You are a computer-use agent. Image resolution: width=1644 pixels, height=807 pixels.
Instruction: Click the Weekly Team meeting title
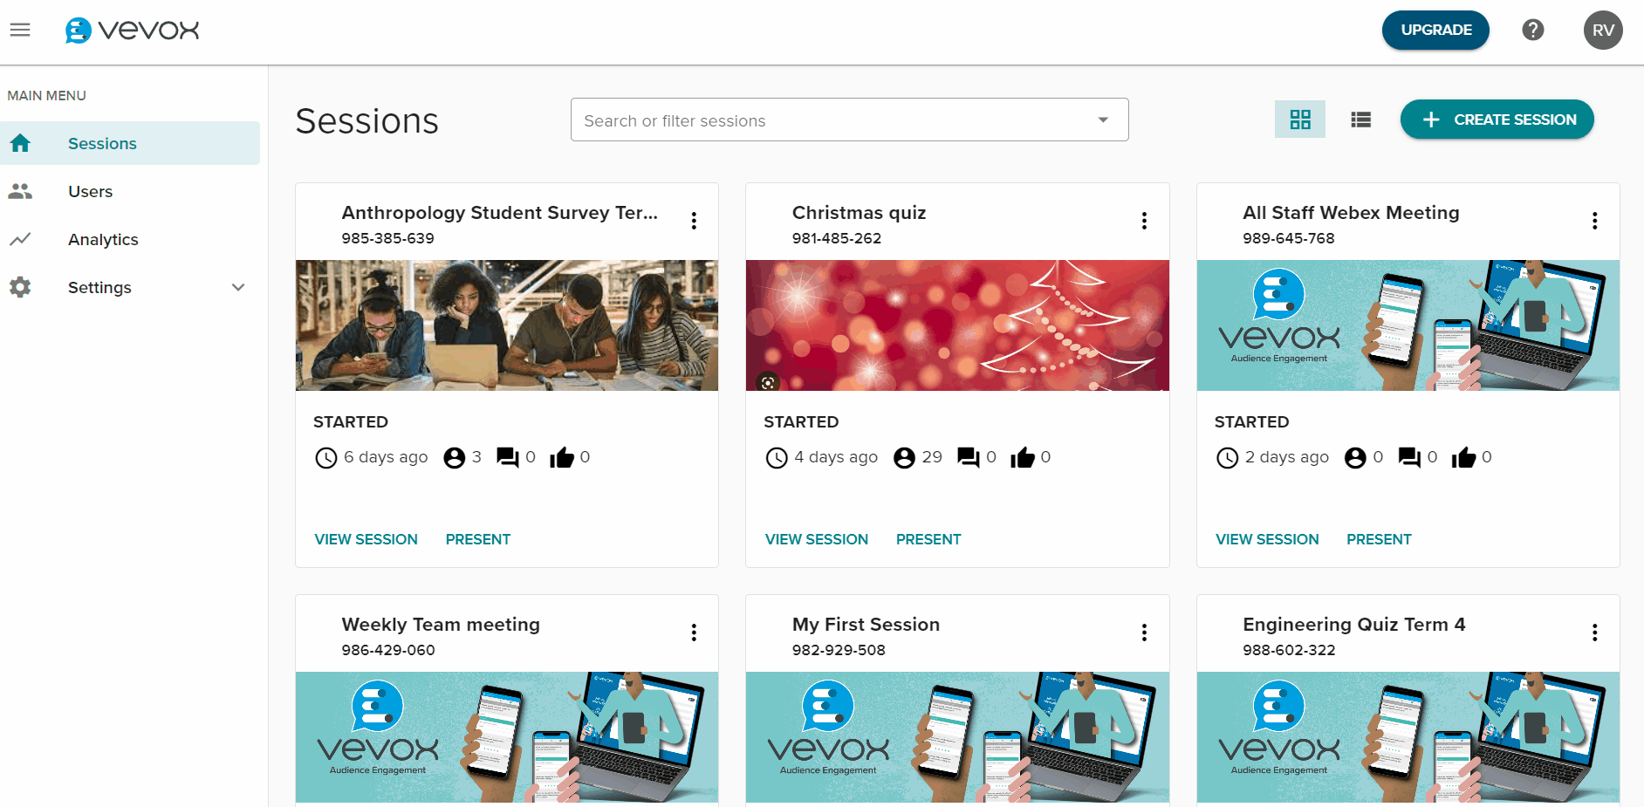pos(441,625)
